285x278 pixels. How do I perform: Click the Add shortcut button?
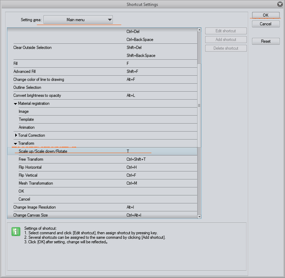(226, 40)
